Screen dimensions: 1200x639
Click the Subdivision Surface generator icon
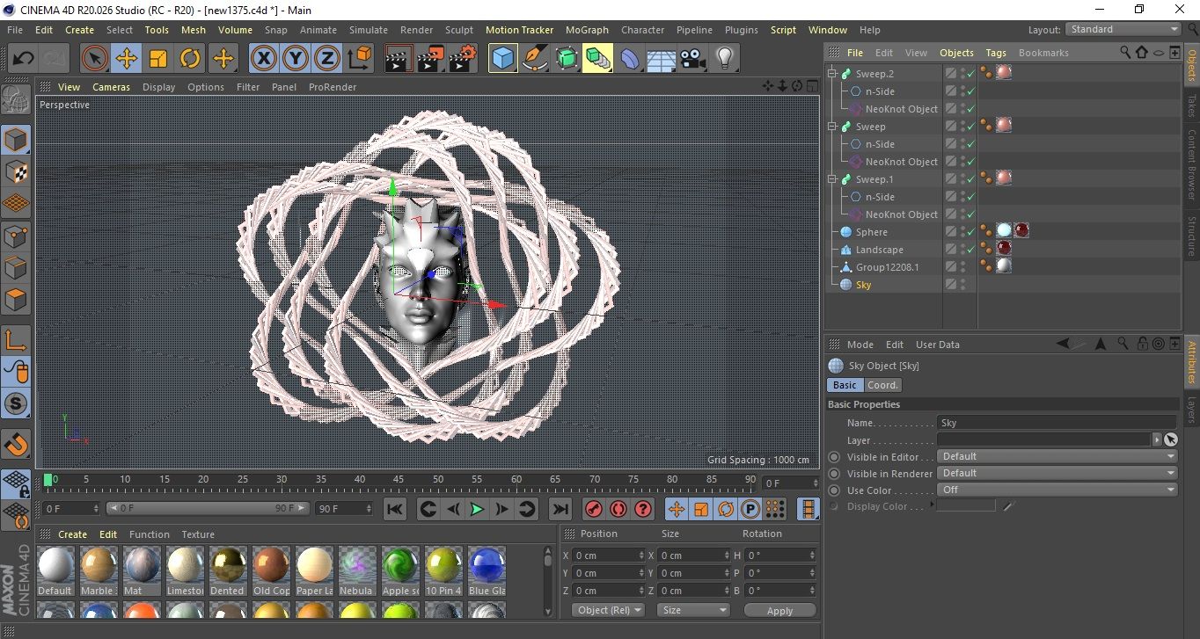567,59
